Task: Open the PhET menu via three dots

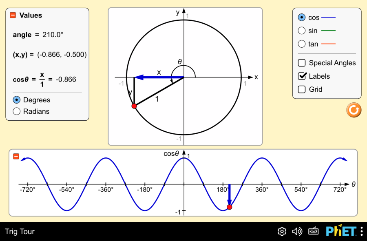Action: (361, 231)
